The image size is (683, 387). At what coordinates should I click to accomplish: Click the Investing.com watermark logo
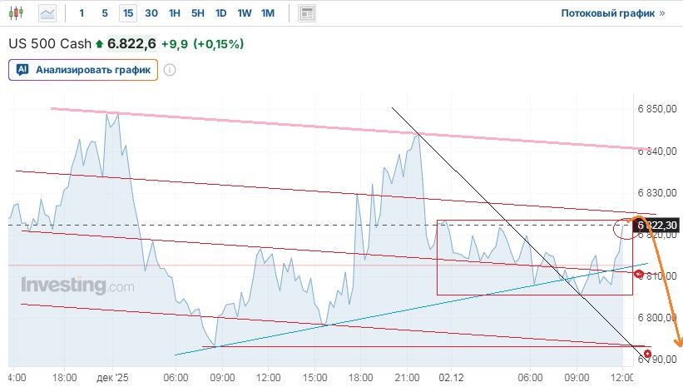click(x=77, y=285)
